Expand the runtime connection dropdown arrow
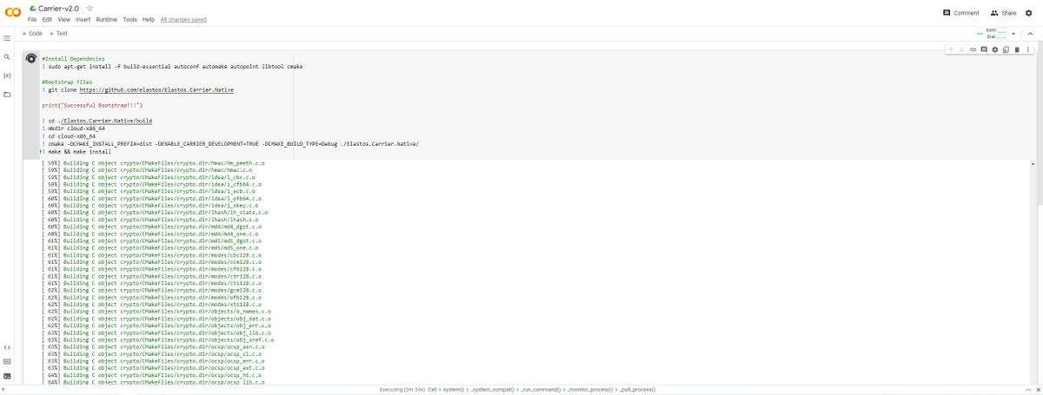This screenshot has height=395, width=1043. point(1013,34)
